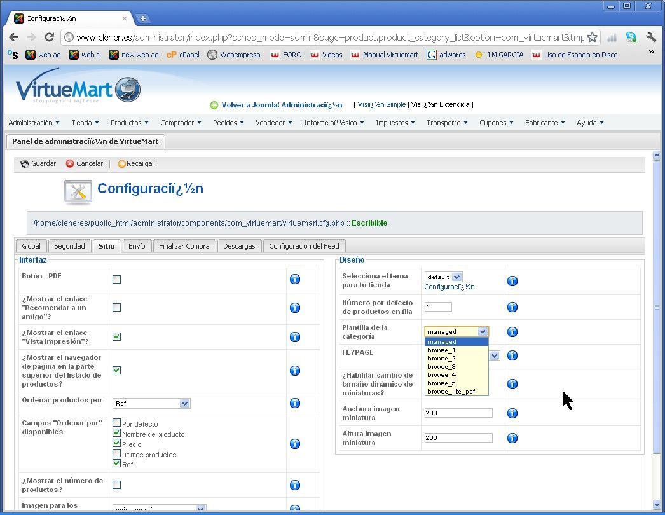Open Ordenar productos por dropdown
The image size is (665, 515).
pyautogui.click(x=151, y=404)
